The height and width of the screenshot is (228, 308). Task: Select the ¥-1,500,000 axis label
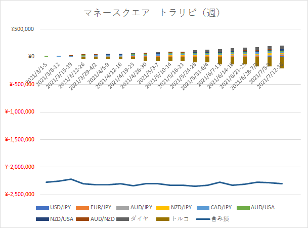(x=20, y=139)
